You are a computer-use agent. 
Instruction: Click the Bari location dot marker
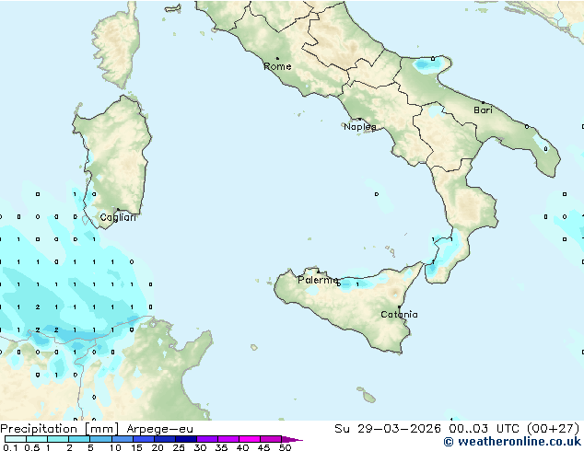483,102
